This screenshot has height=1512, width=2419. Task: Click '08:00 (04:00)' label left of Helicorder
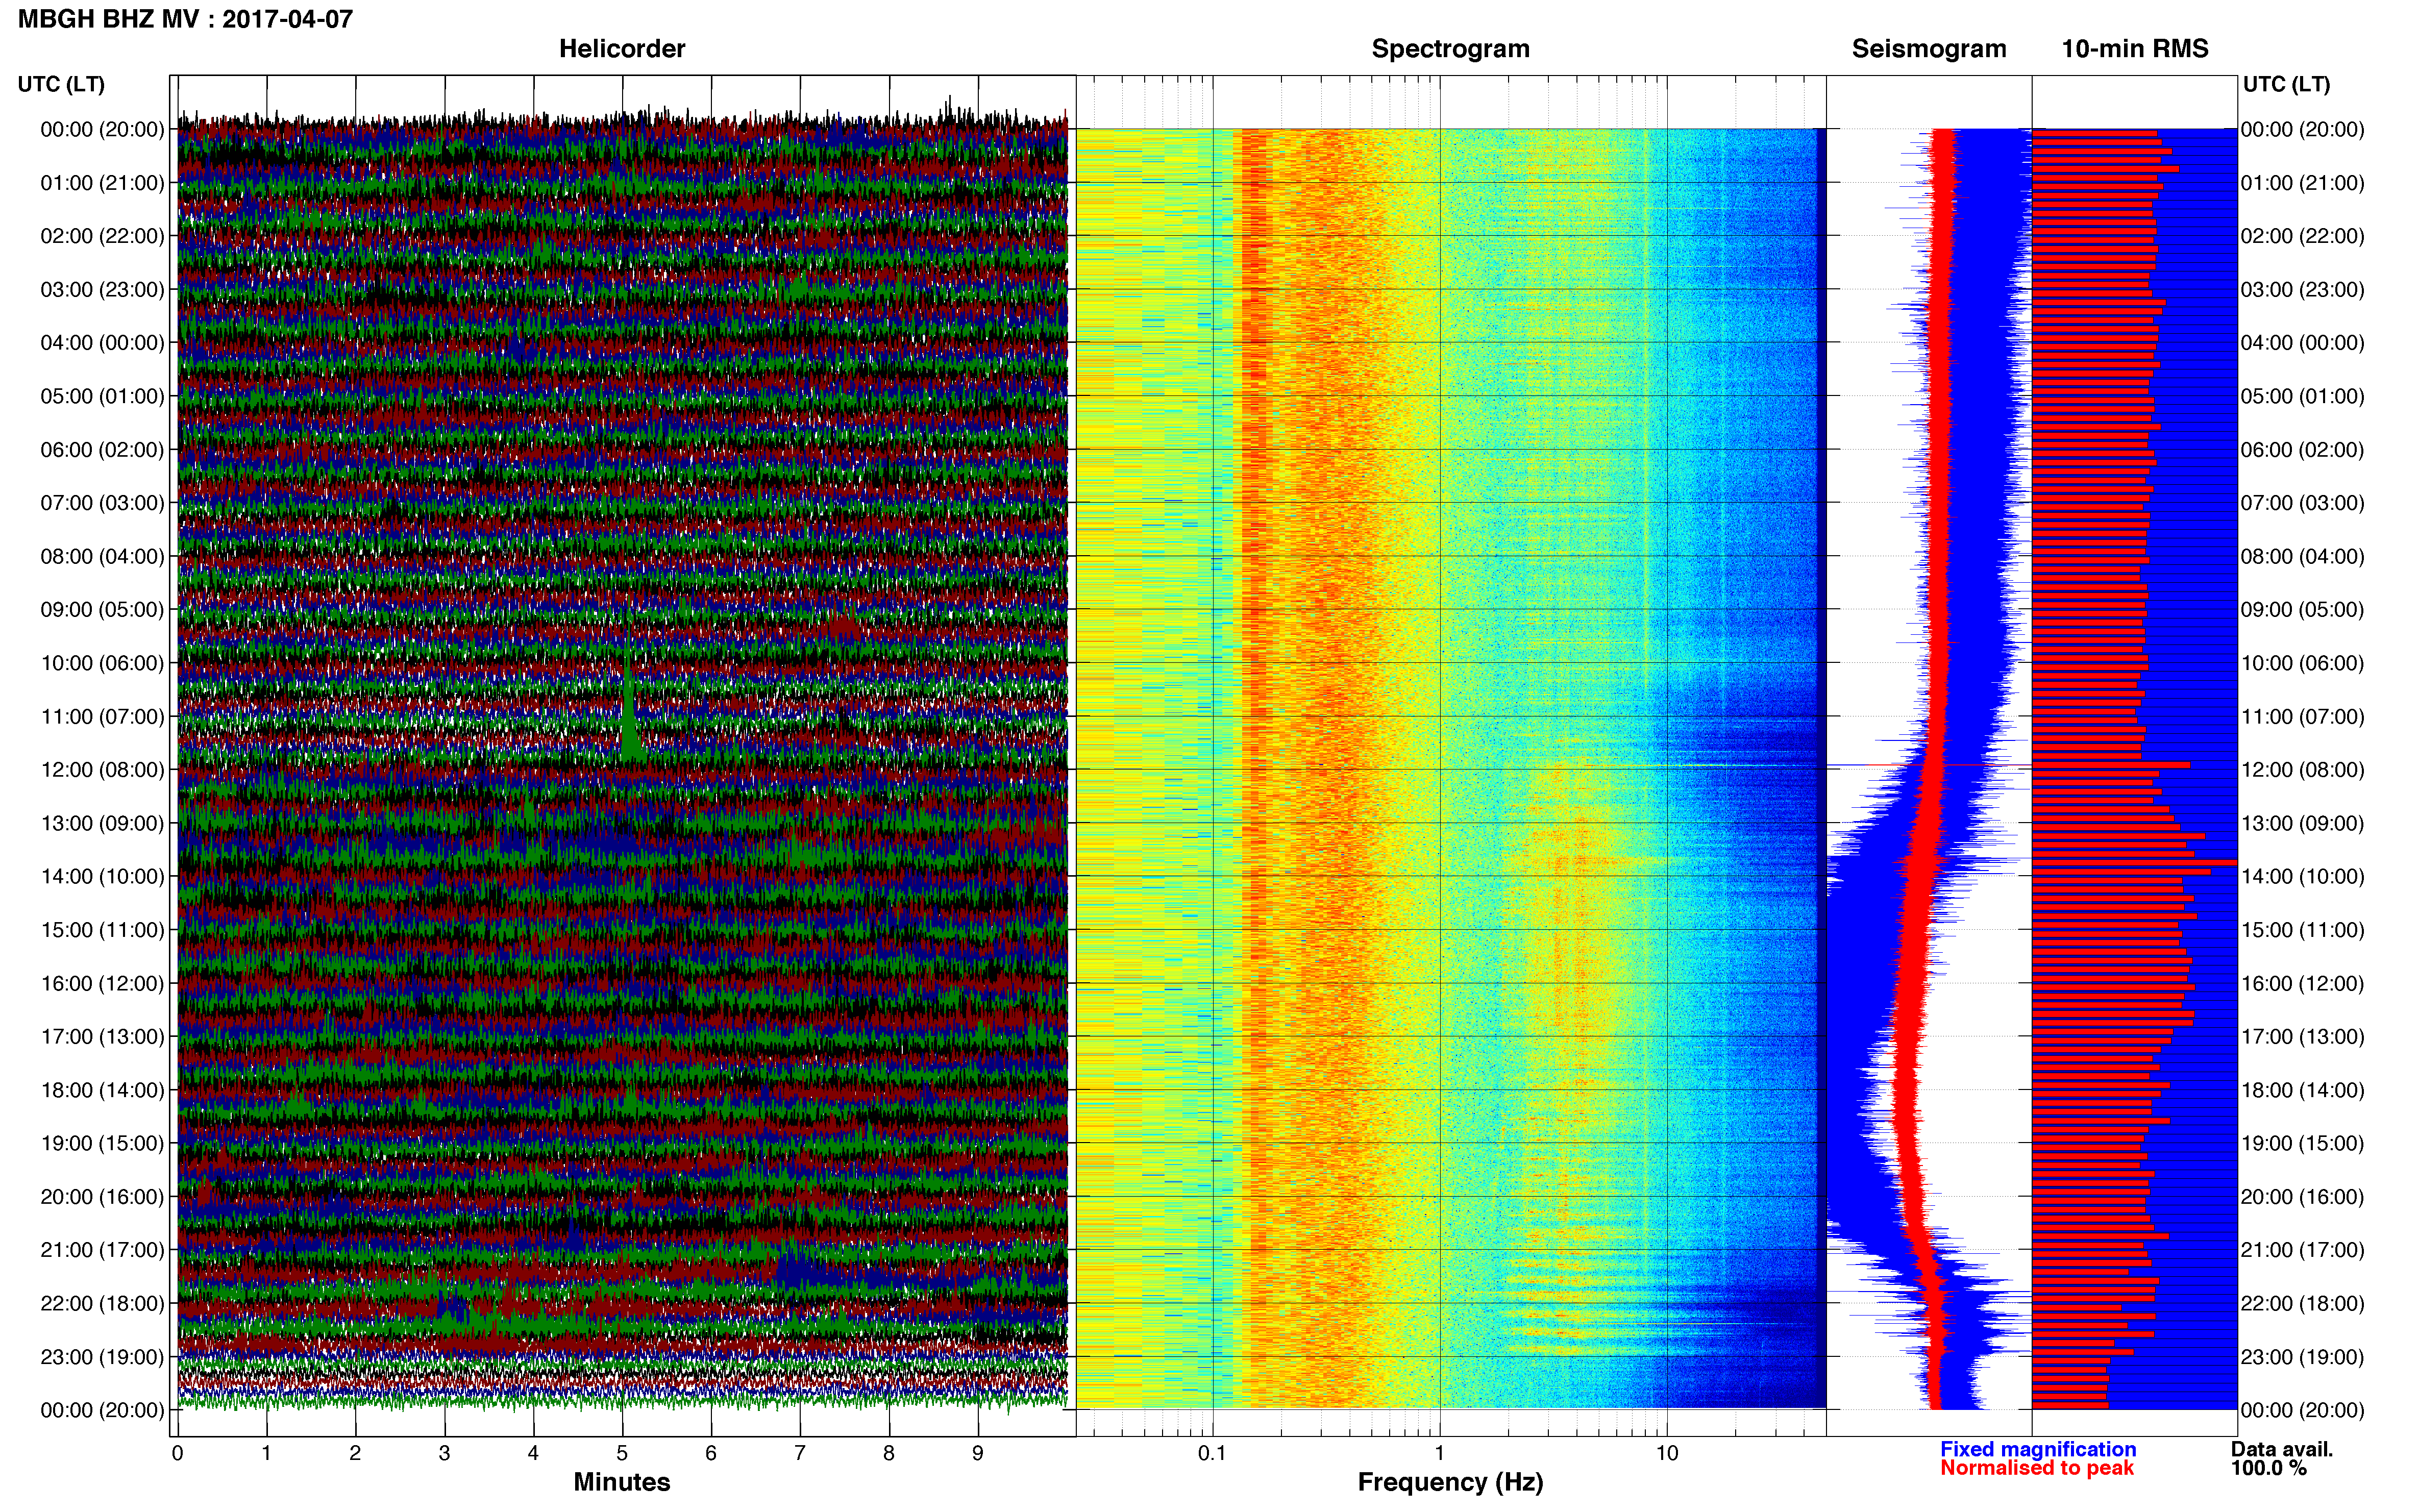102,556
